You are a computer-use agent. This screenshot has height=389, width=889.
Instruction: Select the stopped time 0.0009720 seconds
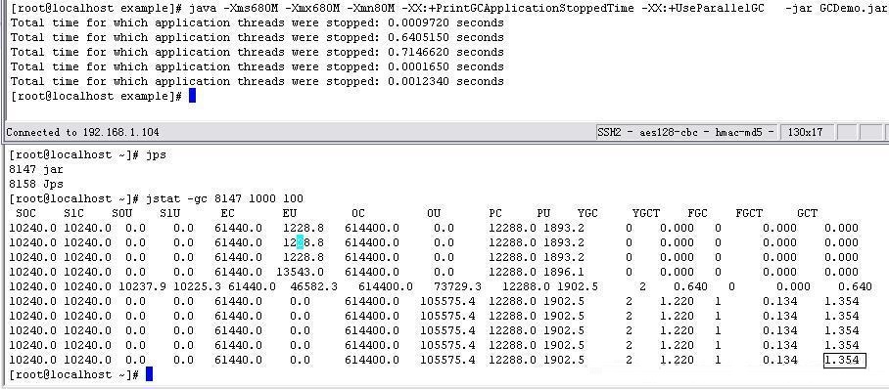(445, 23)
